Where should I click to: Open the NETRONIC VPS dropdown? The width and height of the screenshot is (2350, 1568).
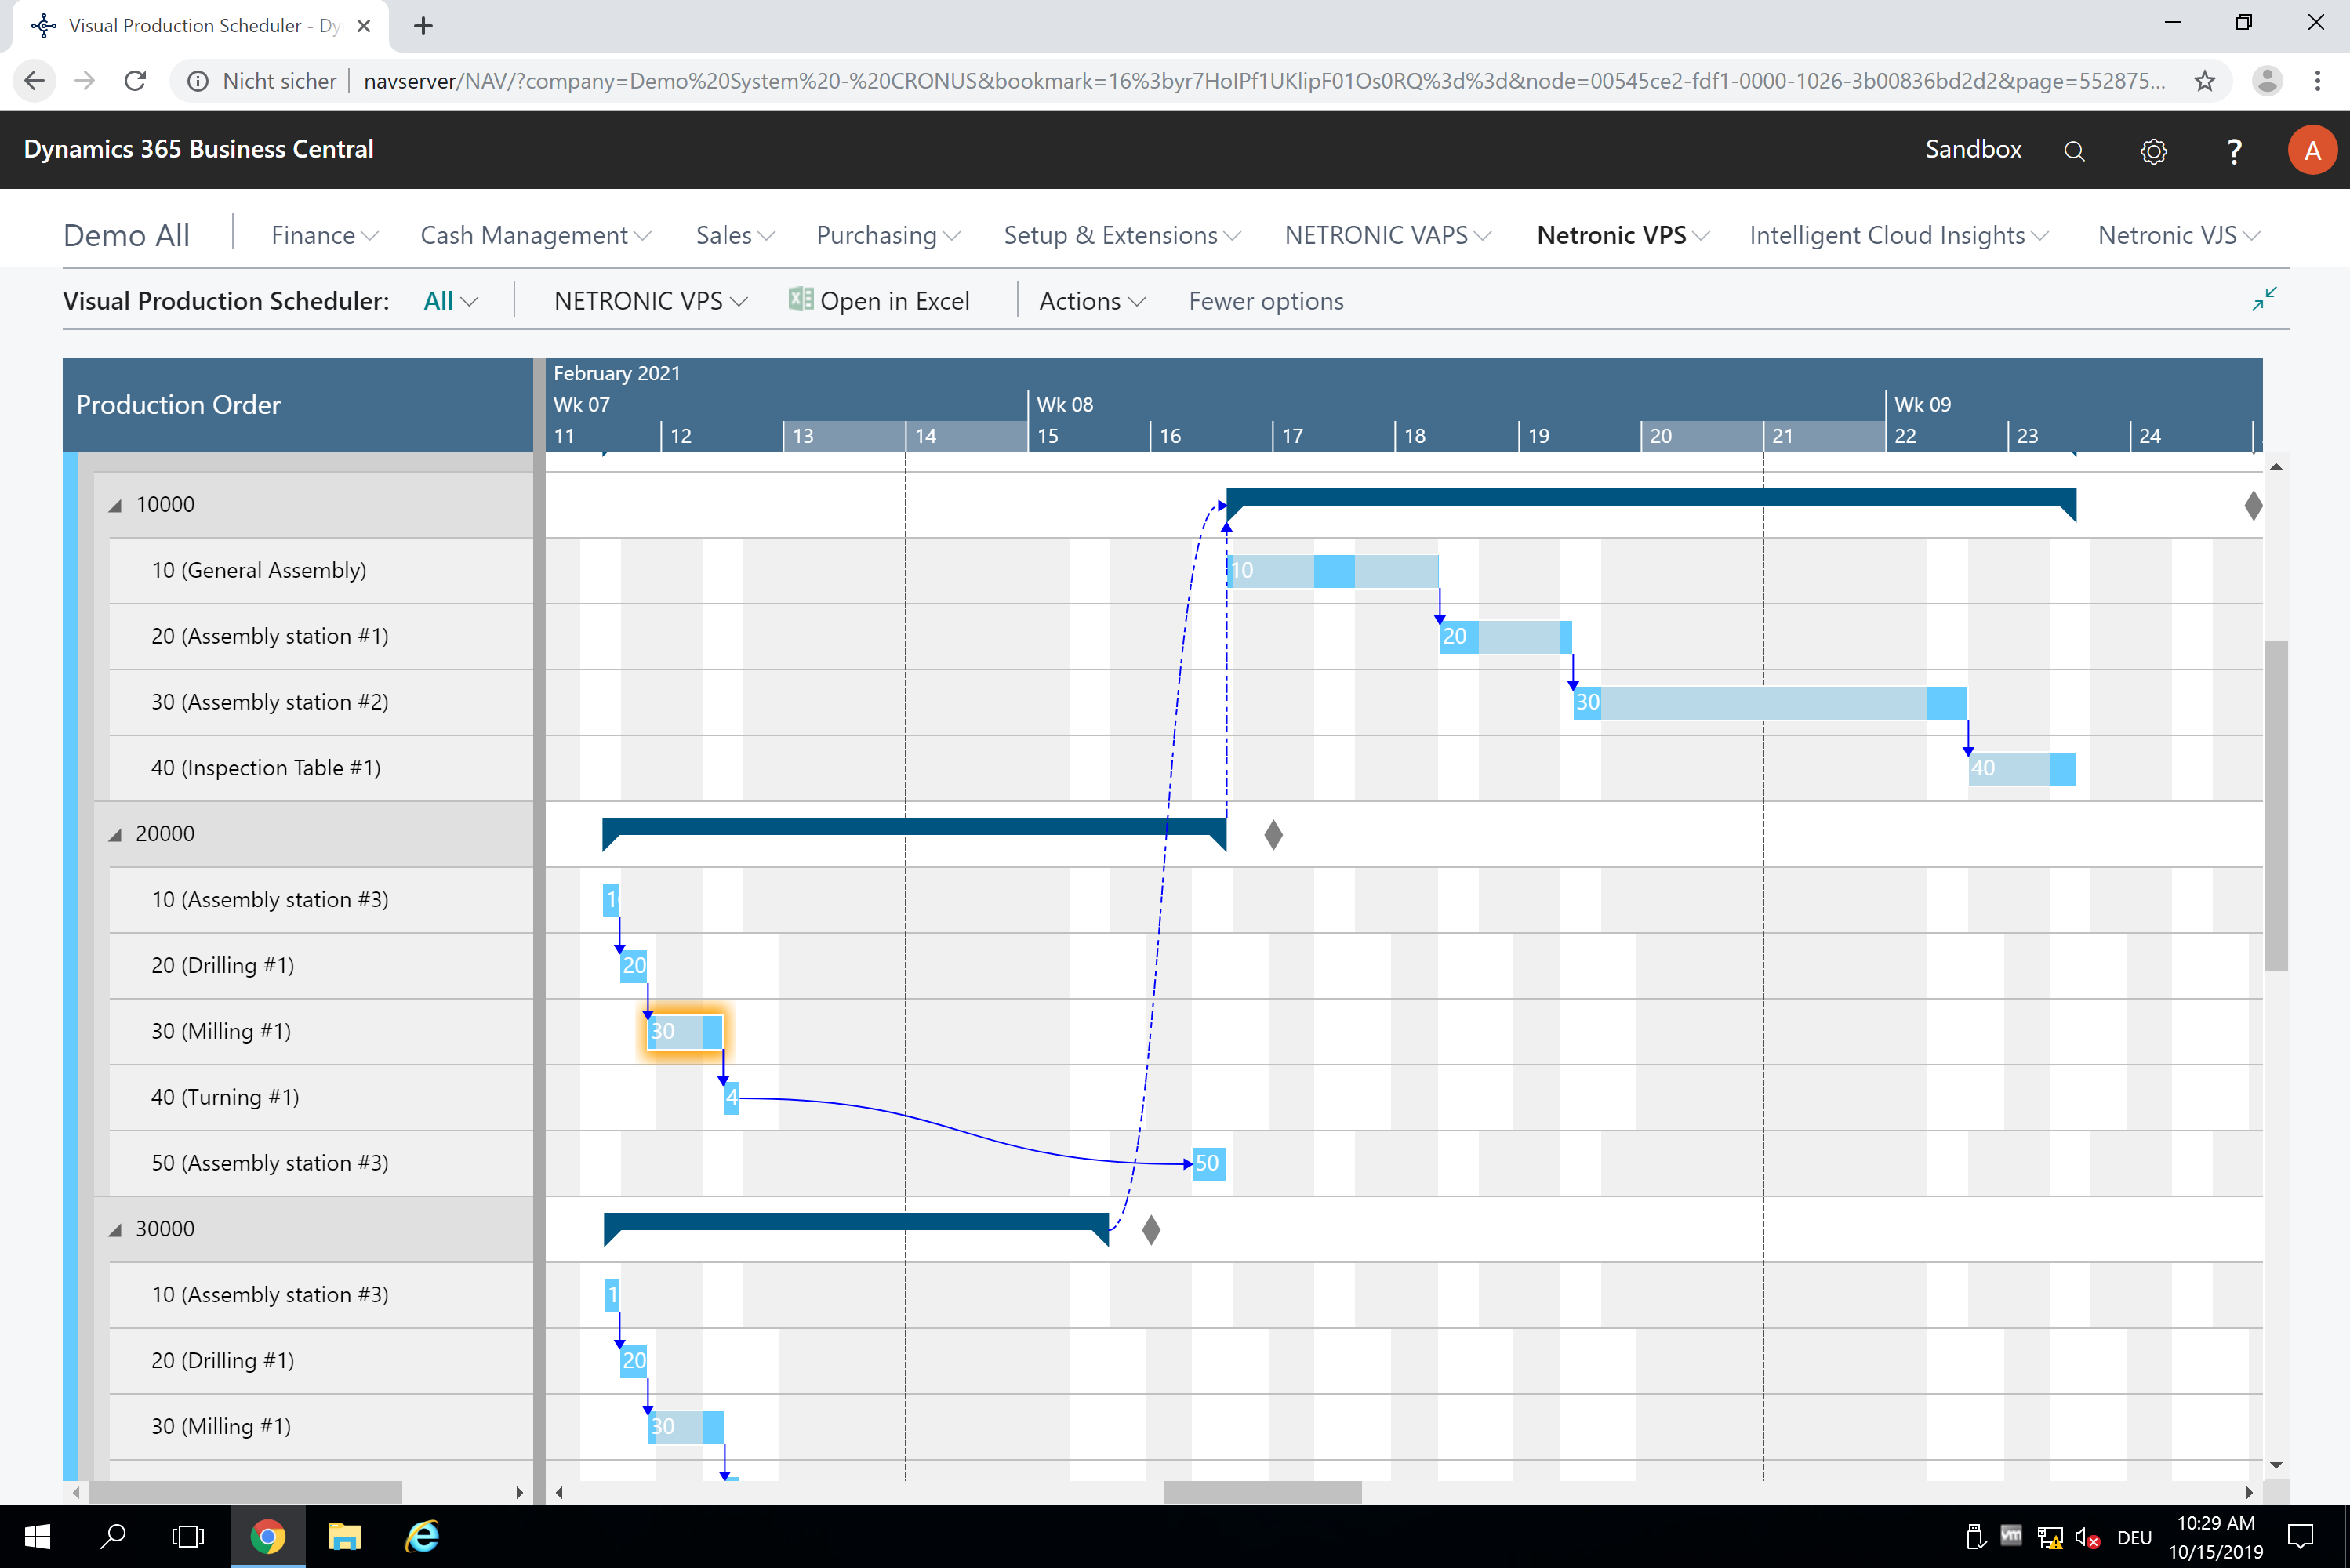[649, 300]
